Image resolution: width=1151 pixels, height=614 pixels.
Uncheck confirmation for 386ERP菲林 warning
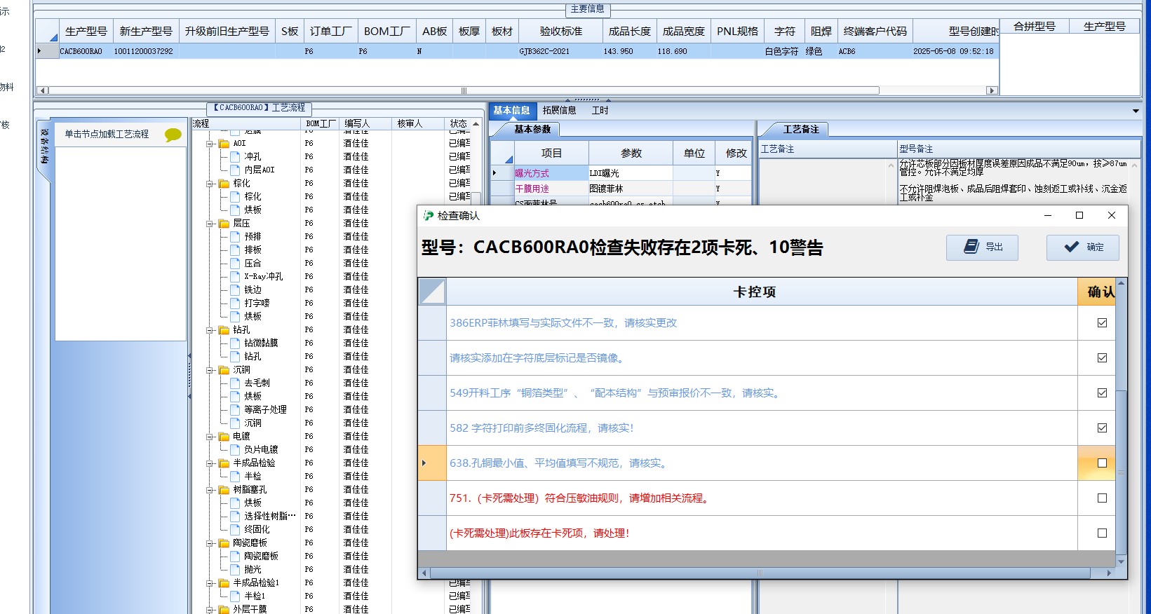[1102, 323]
